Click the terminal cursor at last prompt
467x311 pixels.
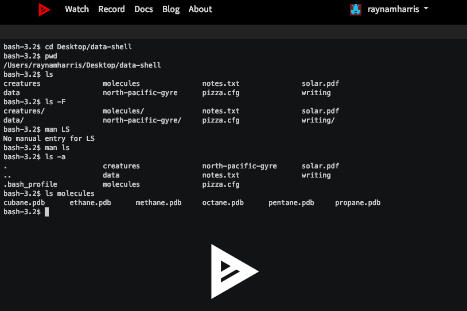click(x=47, y=212)
